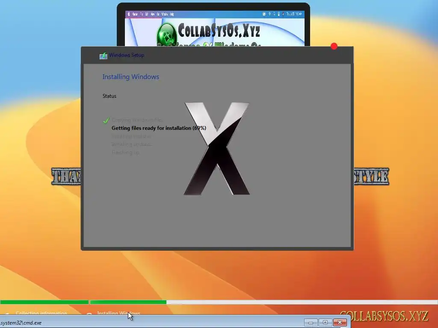
Task: Click the faded Copying Windows files step
Action: [x=137, y=120]
